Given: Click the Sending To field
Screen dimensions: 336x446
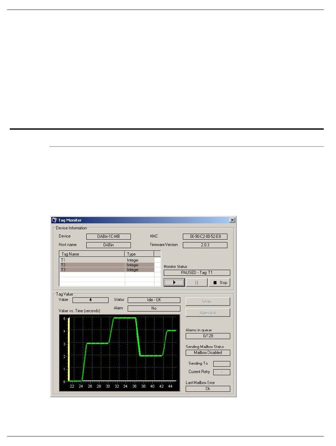Looking at the screenshot, I should tap(222, 364).
